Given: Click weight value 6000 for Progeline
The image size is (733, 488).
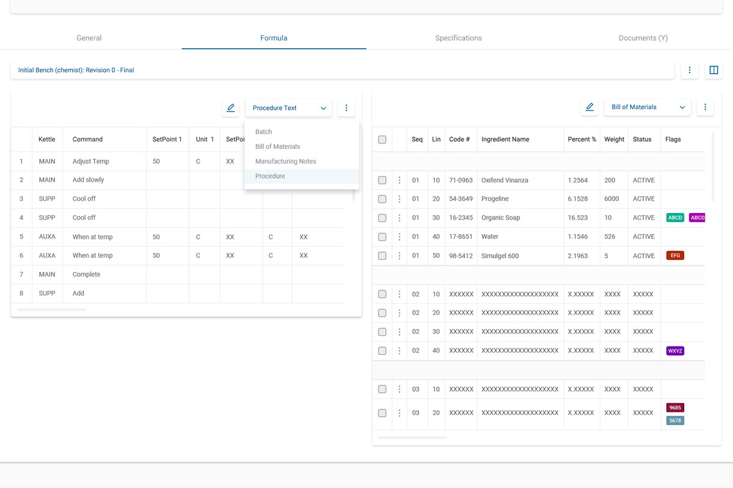Looking at the screenshot, I should click(x=611, y=199).
